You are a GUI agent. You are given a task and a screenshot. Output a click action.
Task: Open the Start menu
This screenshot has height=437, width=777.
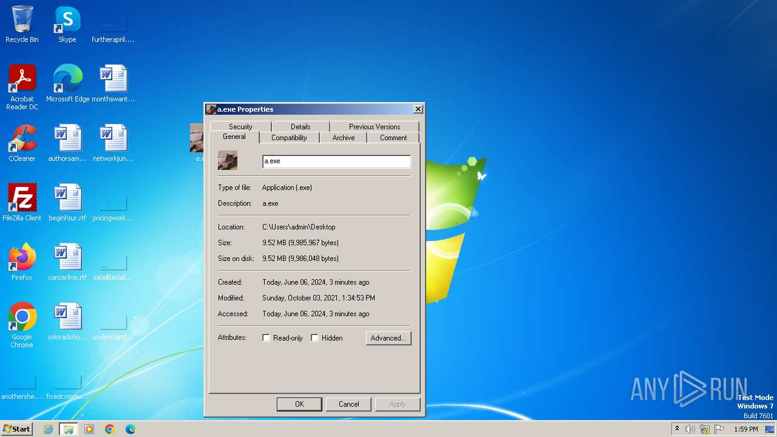click(17, 429)
